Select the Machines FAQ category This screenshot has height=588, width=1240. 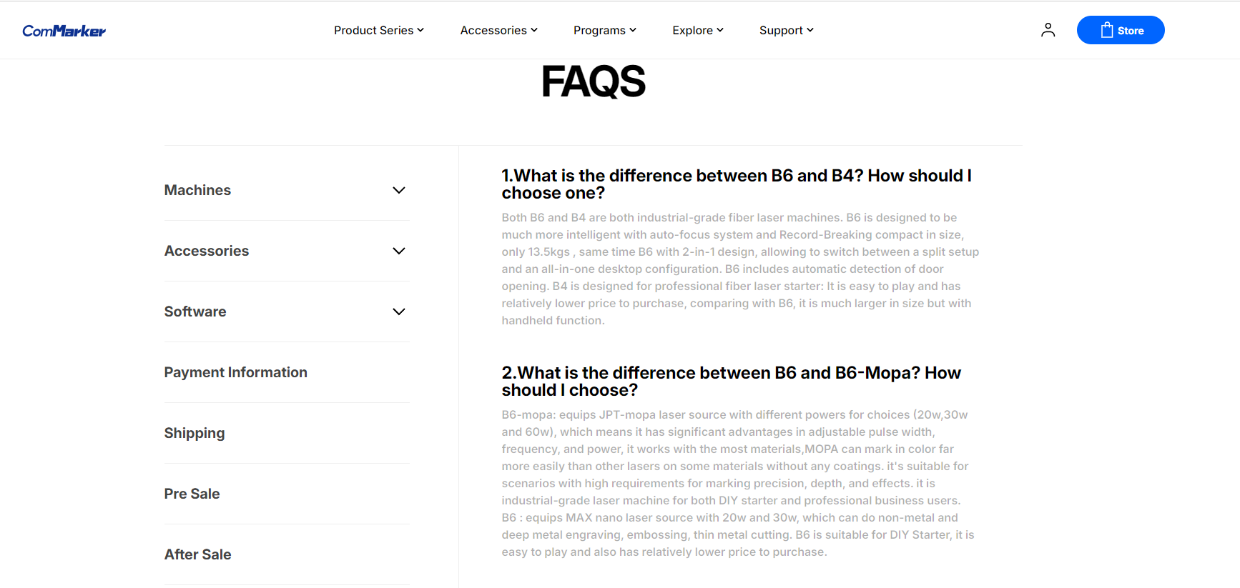[x=197, y=190]
